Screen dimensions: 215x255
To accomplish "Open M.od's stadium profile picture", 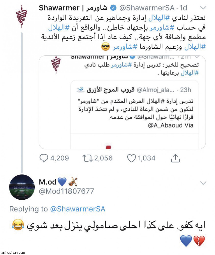I will pos(22,187).
